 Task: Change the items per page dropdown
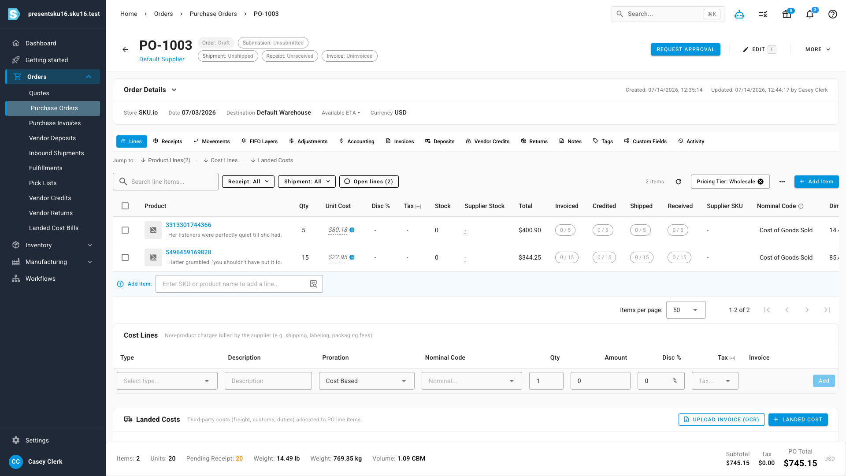686,310
